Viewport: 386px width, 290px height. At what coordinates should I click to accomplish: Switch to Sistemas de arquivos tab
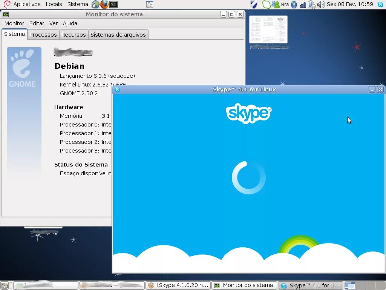(x=118, y=35)
